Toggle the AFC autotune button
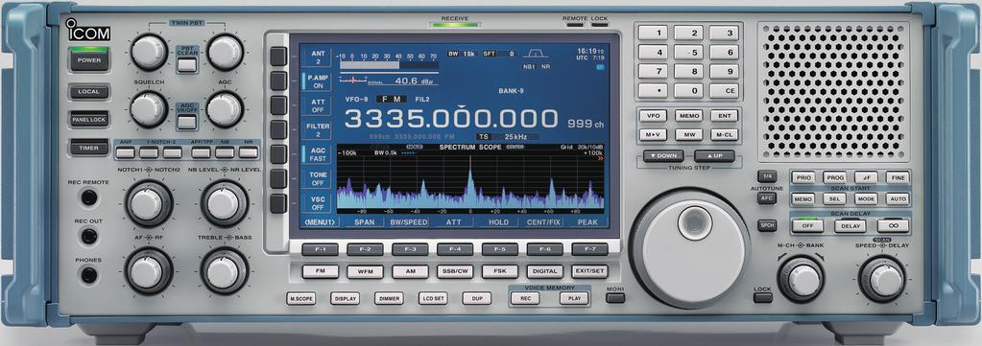 767,198
